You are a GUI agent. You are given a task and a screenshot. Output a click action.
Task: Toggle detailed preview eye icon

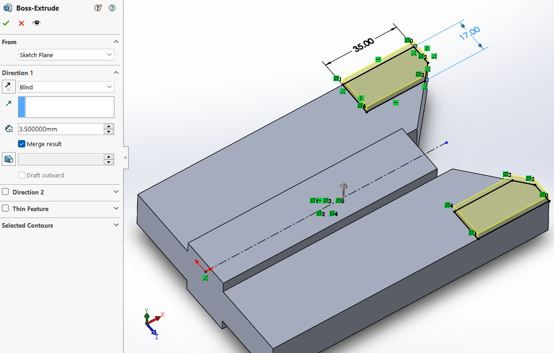point(36,23)
